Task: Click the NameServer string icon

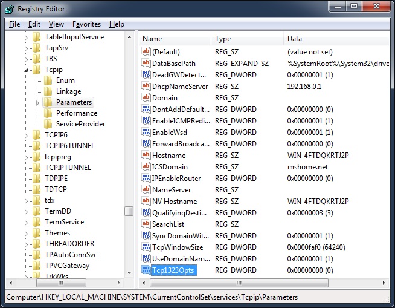Action: (146, 189)
